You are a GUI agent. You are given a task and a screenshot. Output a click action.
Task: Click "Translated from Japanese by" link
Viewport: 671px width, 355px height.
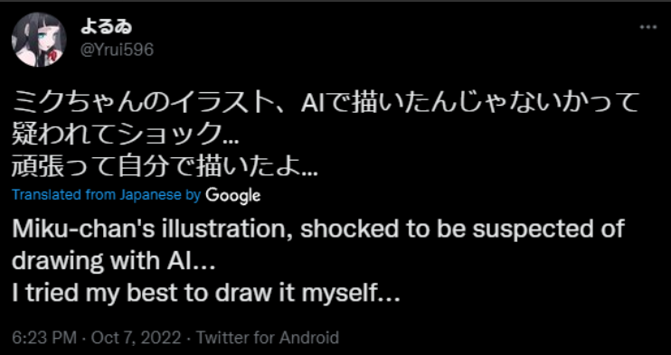pos(107,195)
